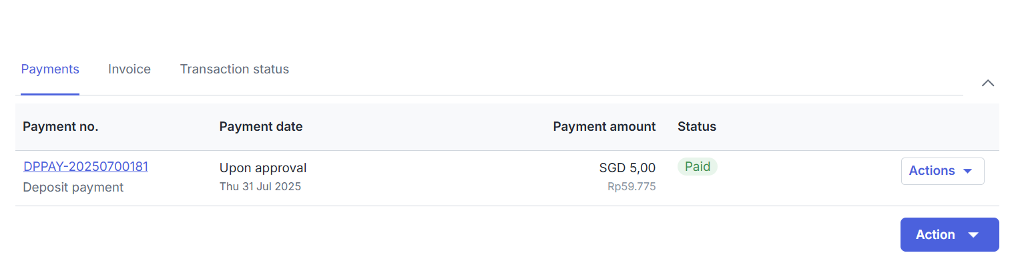Click the green Paid status badge
This screenshot has width=1018, height=273.
coord(697,167)
